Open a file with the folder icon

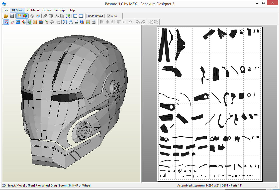coord(6,16)
